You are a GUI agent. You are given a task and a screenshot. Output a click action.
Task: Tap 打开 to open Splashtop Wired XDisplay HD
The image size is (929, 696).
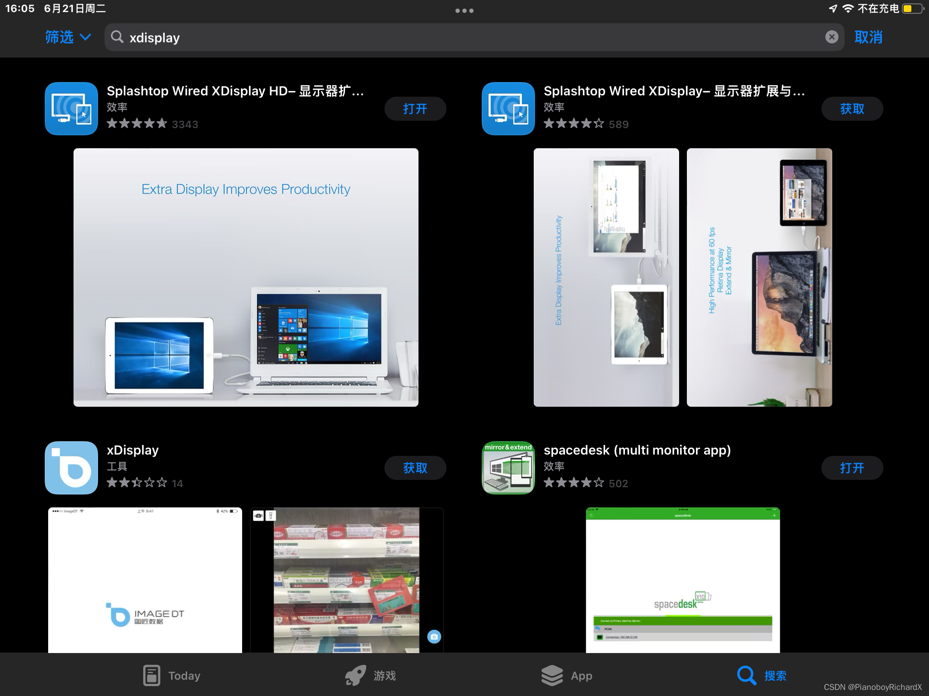click(415, 109)
